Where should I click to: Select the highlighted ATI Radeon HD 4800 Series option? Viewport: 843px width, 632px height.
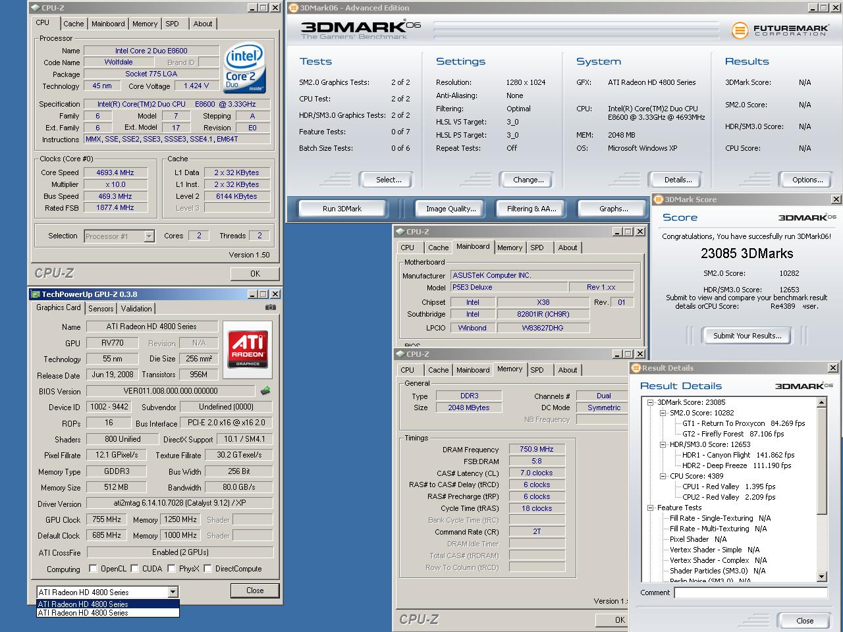tap(107, 604)
